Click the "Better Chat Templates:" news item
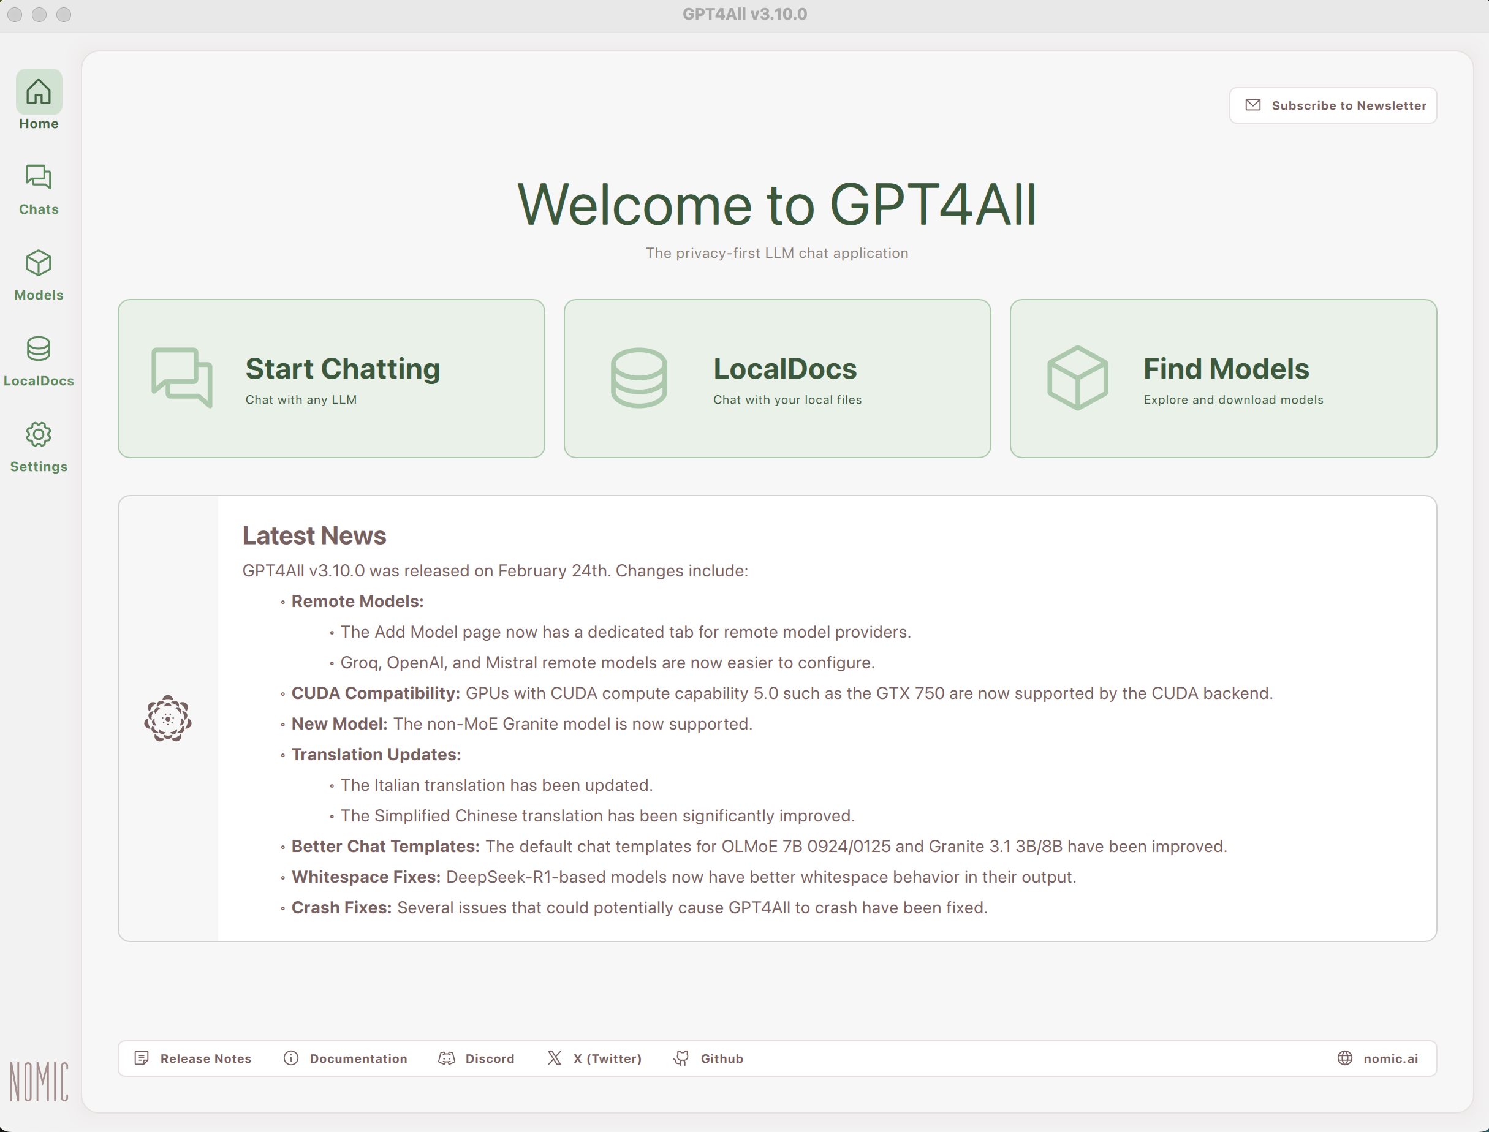The height and width of the screenshot is (1132, 1489). (759, 847)
